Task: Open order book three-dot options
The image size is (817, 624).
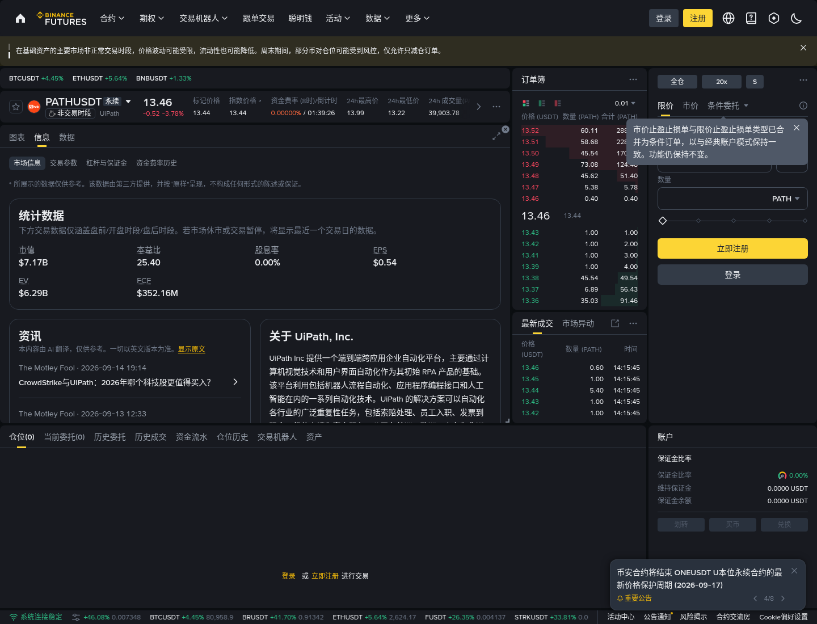Action: pos(633,79)
